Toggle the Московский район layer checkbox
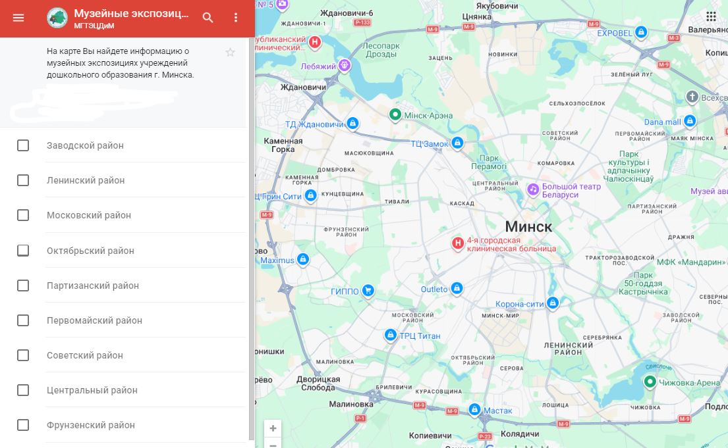Viewport: 728px width, 448px height. coord(23,215)
